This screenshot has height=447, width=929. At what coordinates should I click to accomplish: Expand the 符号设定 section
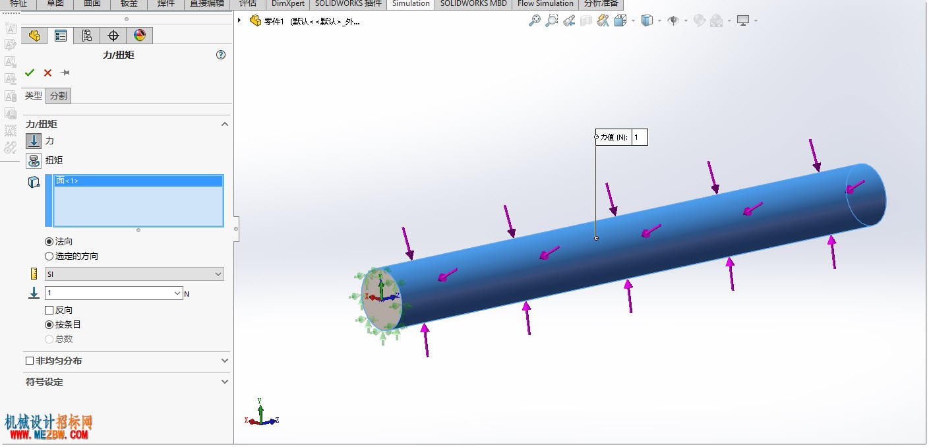[x=225, y=382]
